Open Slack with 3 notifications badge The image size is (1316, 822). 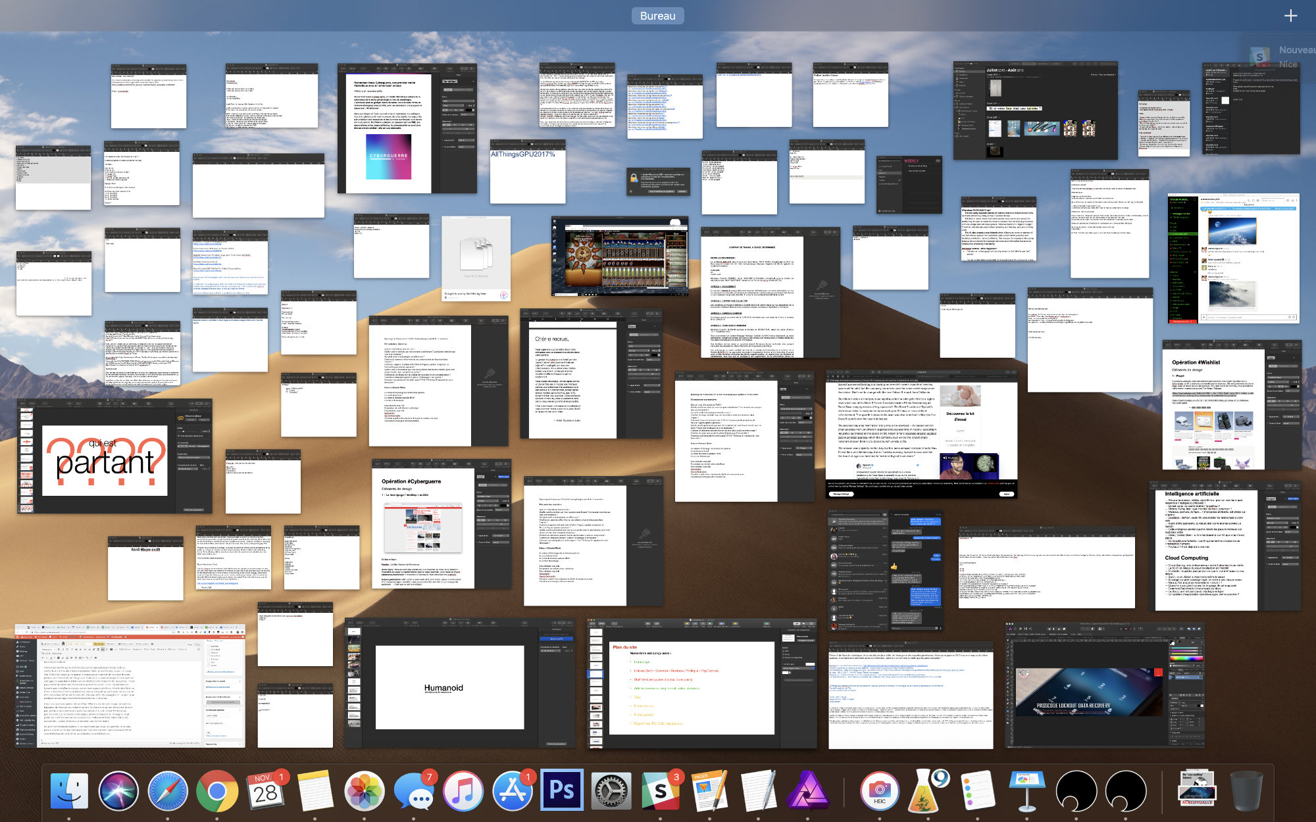(x=661, y=791)
